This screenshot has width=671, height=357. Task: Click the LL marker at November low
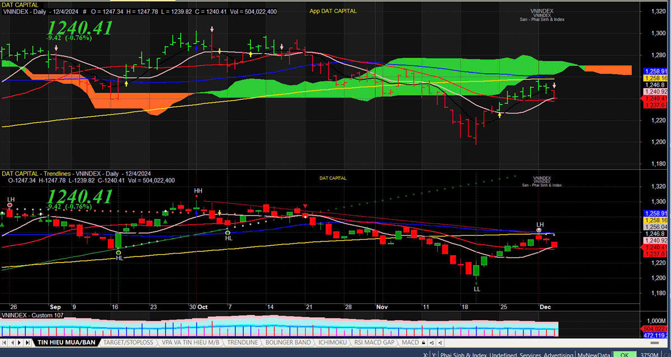click(476, 289)
